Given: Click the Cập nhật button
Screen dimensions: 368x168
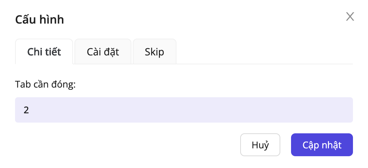Looking at the screenshot, I should point(322,145).
